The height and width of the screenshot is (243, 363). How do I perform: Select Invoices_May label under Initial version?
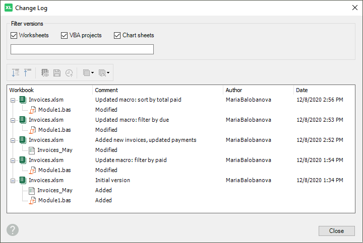point(55,190)
